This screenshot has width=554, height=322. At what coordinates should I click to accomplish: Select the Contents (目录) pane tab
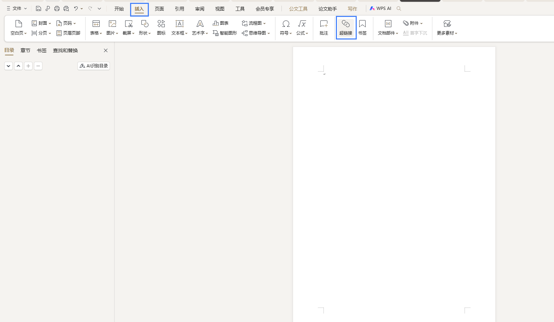coord(9,50)
